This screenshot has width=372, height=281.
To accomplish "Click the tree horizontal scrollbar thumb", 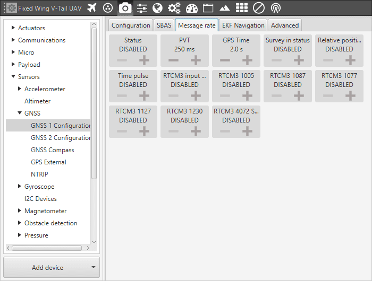I will click(47, 248).
